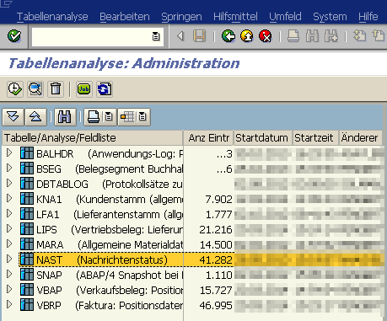The width and height of the screenshot is (387, 321).
Task: Click the green Job overview icon
Action: [x=83, y=89]
